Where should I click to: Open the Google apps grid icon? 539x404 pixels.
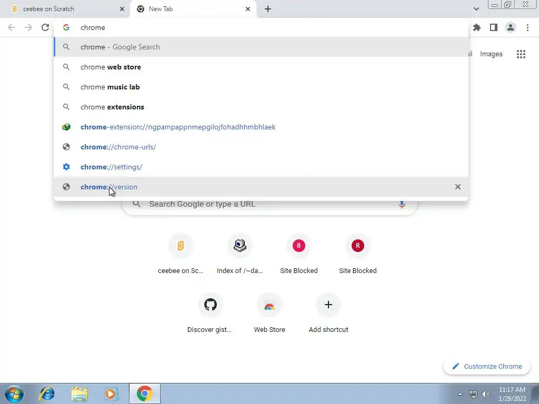click(521, 54)
